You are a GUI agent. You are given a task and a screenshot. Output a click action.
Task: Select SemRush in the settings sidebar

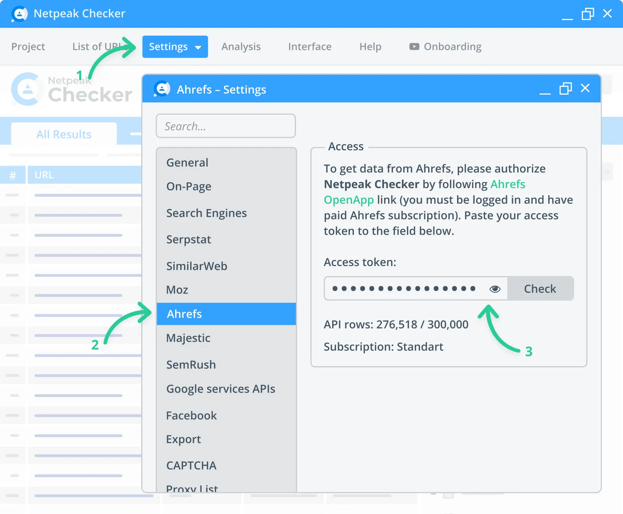click(x=191, y=364)
